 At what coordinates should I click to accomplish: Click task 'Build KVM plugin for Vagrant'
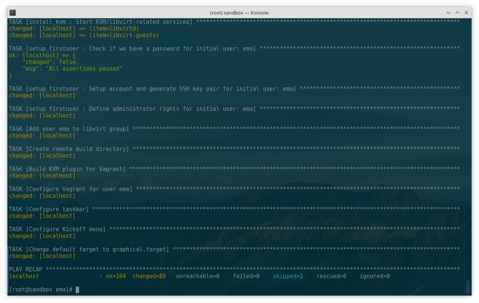coord(234,169)
